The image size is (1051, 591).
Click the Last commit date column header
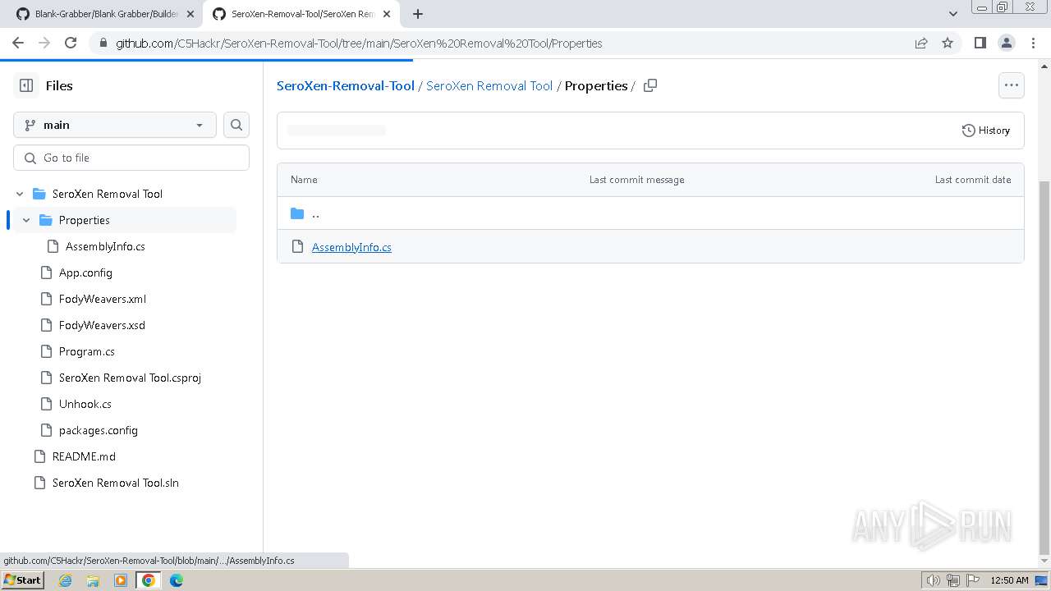click(x=973, y=180)
